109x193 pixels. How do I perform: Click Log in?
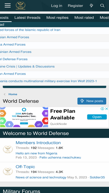coord(57,6)
